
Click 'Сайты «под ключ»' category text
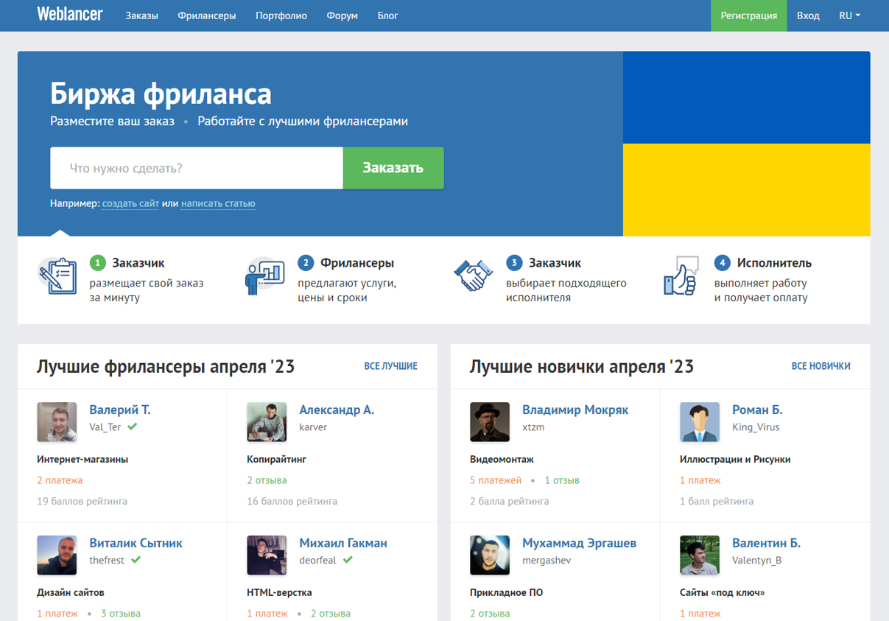pyautogui.click(x=723, y=592)
